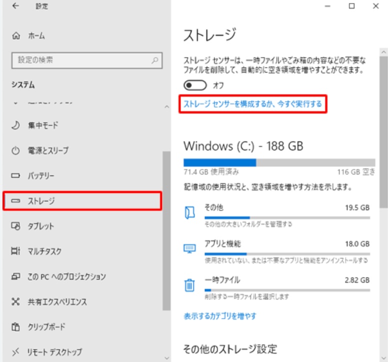Click the storage drive icon beside ストレージ
The image size is (388, 362).
click(15, 200)
